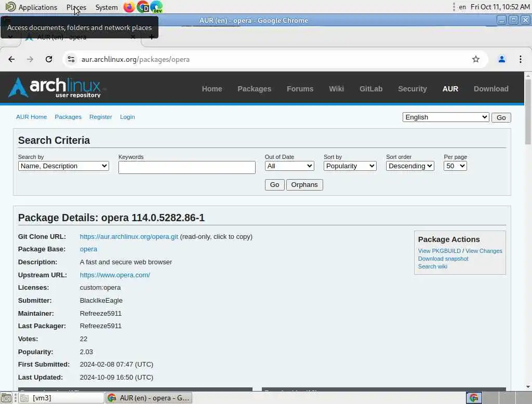Image resolution: width=532 pixels, height=404 pixels.
Task: Change Sort order Descending dropdown
Action: coord(410,166)
